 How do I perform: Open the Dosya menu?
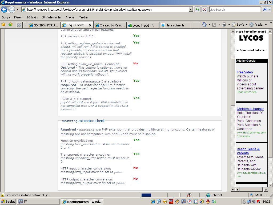pos(6,17)
